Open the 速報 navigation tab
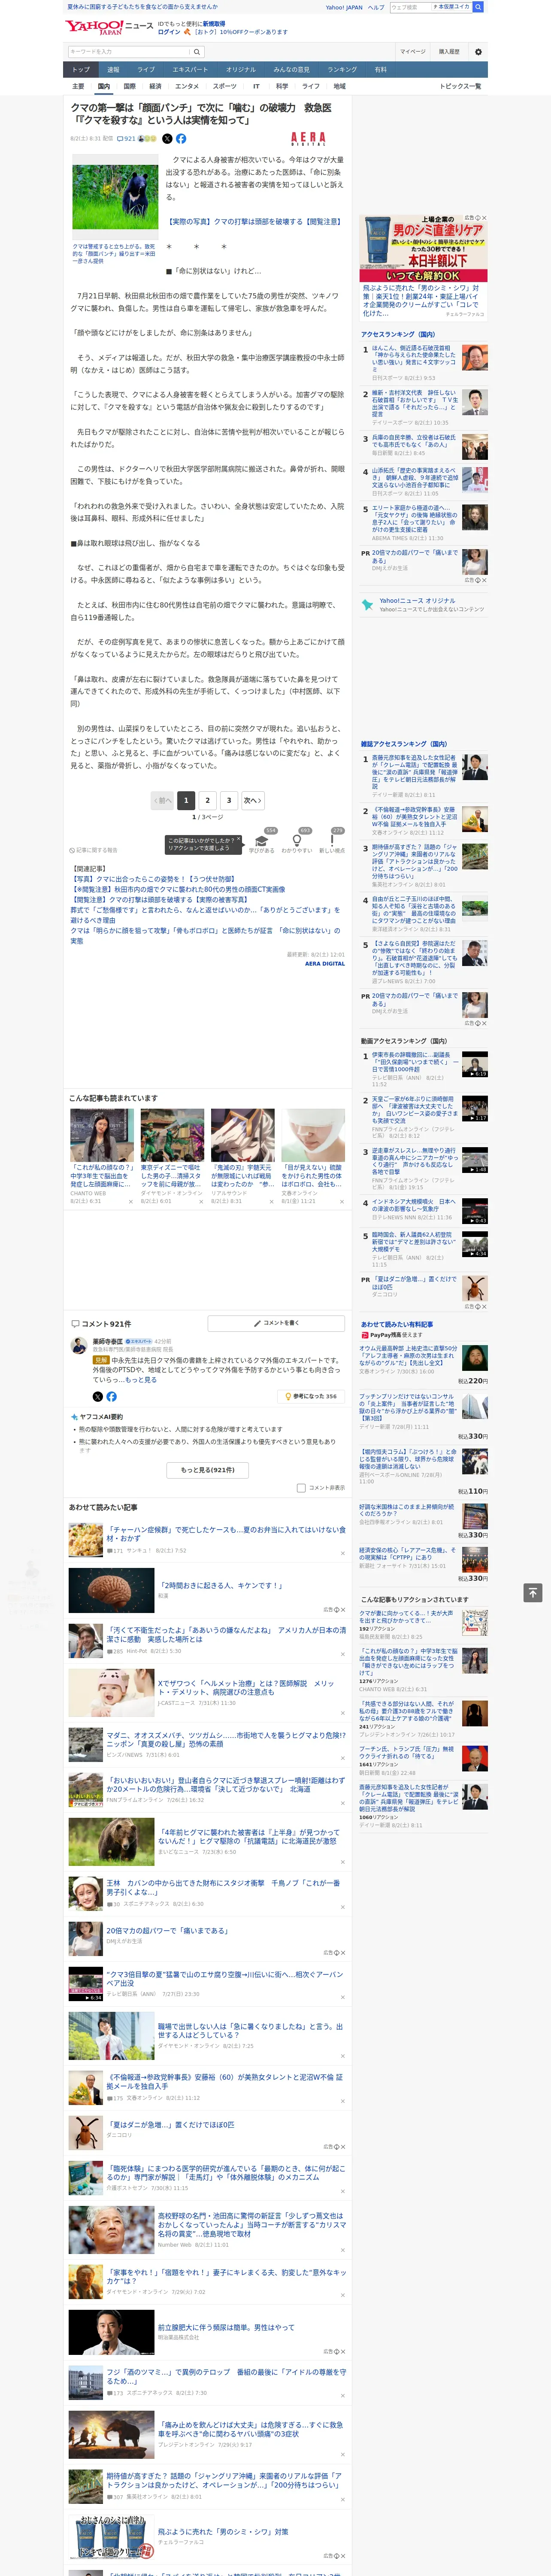This screenshot has width=551, height=2576. pos(113,70)
